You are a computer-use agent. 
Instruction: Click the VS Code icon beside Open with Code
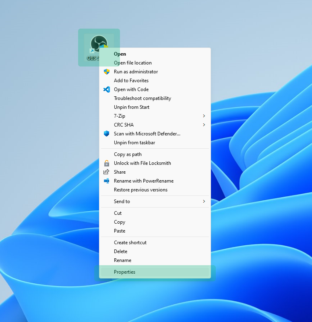click(x=107, y=89)
